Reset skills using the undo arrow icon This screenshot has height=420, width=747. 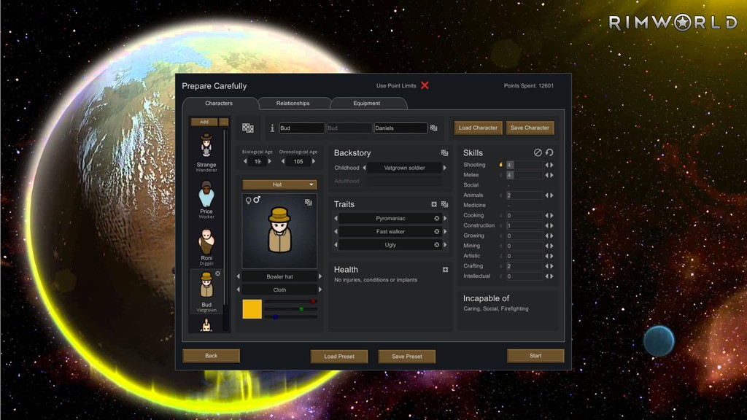pos(549,152)
